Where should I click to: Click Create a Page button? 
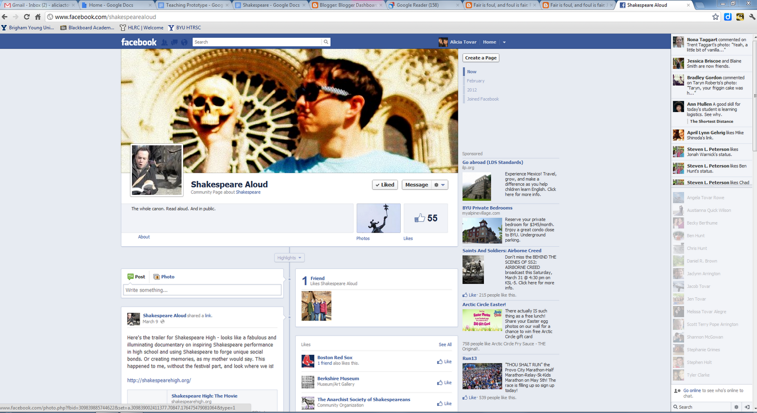coord(481,58)
